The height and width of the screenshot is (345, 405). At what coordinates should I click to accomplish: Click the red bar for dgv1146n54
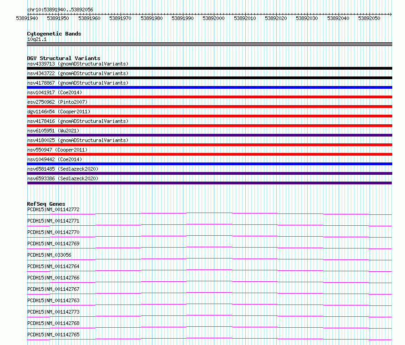coord(209,116)
